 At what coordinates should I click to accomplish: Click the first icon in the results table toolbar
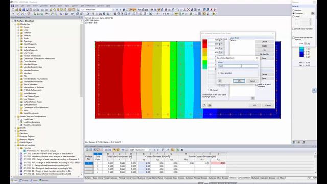tap(87, 150)
